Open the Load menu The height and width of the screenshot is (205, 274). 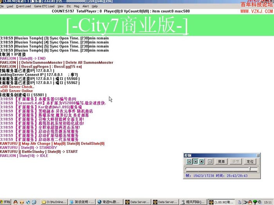click(10, 6)
